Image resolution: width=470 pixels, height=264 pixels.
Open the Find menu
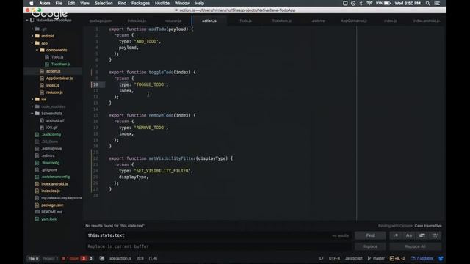coord(122,3)
